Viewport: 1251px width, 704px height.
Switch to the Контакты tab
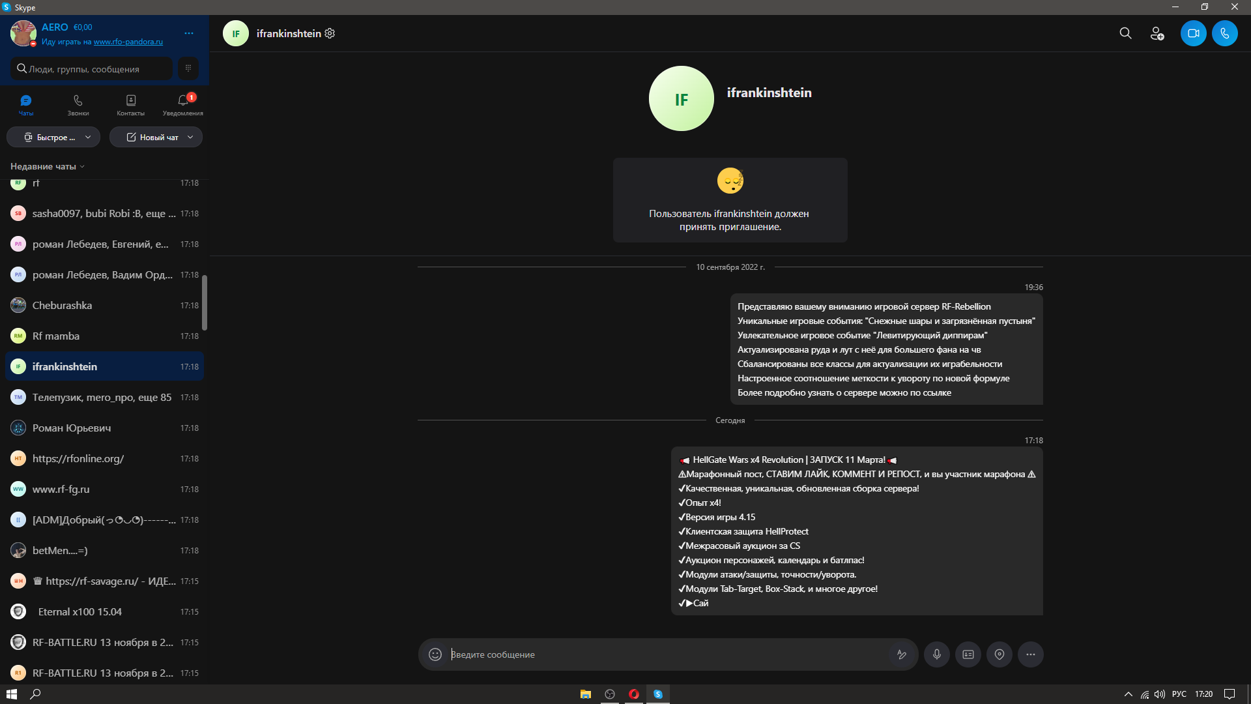tap(130, 105)
